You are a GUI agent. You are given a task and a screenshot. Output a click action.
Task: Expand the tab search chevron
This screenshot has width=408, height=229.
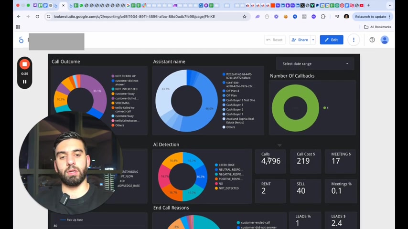point(389,5)
